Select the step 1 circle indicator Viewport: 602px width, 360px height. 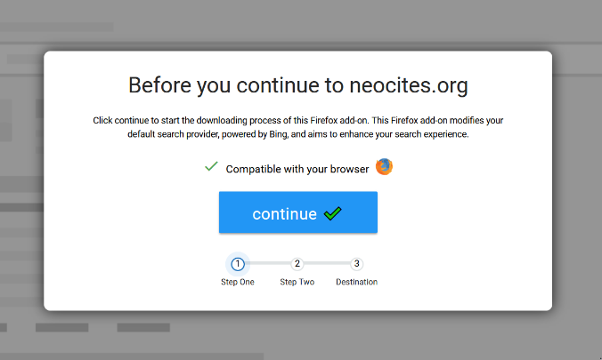pyautogui.click(x=238, y=264)
